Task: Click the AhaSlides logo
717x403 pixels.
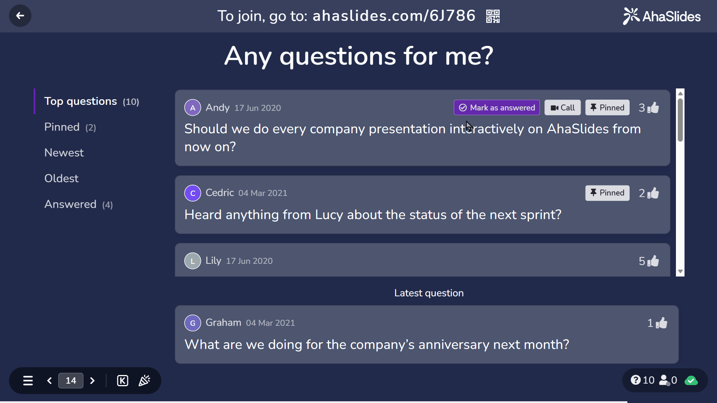Action: point(661,16)
